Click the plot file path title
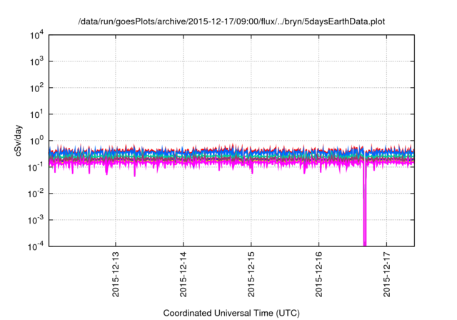Viewport: 457px width, 320px height. point(231,21)
